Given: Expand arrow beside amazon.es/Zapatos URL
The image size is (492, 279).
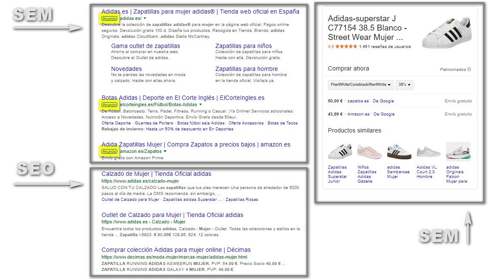Looking at the screenshot, I should [165, 151].
